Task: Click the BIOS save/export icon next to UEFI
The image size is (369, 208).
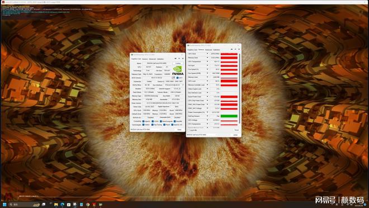Action: tap(173, 78)
